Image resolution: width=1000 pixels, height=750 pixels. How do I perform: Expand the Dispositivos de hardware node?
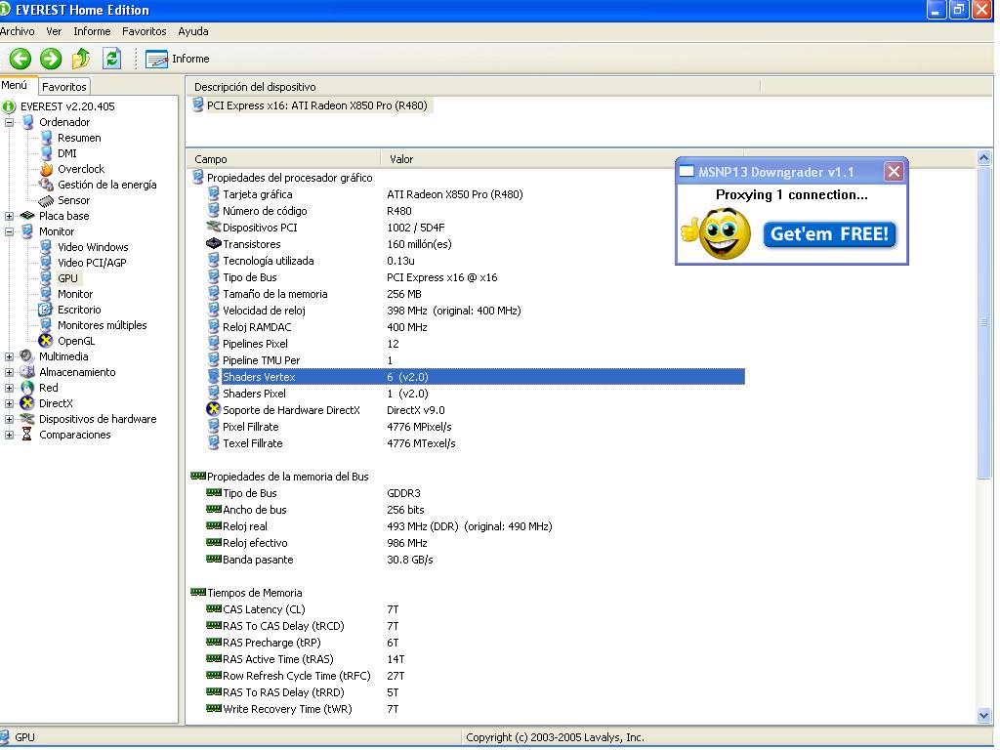click(x=9, y=419)
